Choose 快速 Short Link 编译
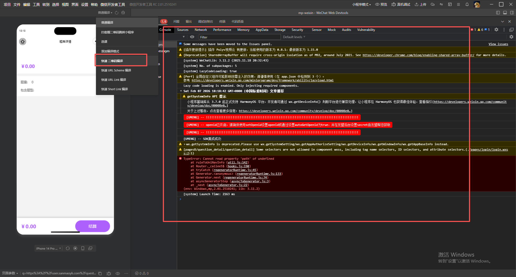This screenshot has height=277, width=516. (127, 89)
